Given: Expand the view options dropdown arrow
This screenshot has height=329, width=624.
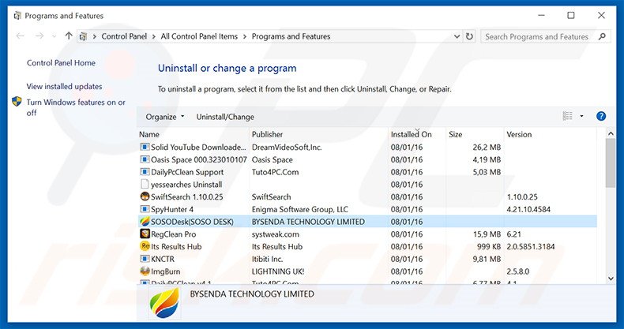Looking at the screenshot, I should [x=581, y=117].
